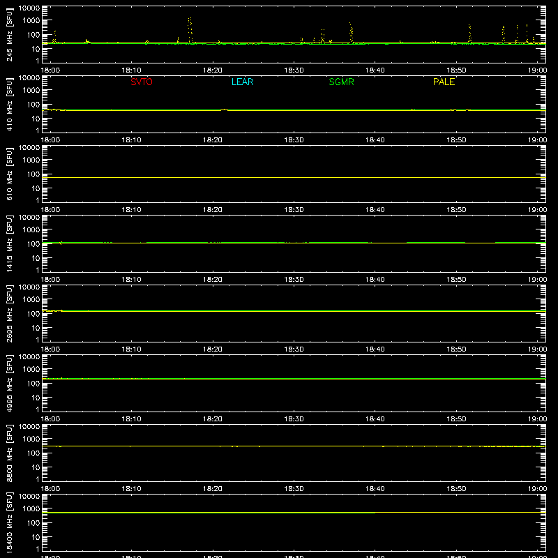Click the 18:20 tick label under 245 MHz plot
Image resolution: width=558 pixels, height=558 pixels.
213,70
